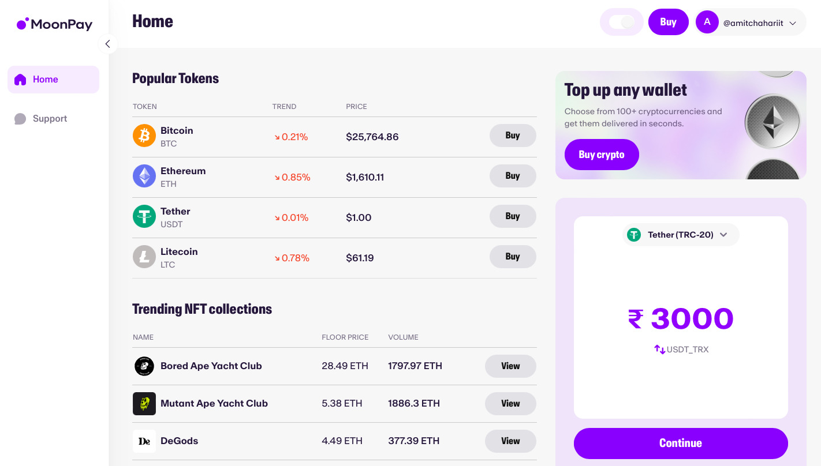Select Home in the sidebar
The width and height of the screenshot is (821, 466).
click(53, 79)
